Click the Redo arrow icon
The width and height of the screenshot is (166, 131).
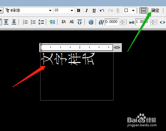[110, 11]
